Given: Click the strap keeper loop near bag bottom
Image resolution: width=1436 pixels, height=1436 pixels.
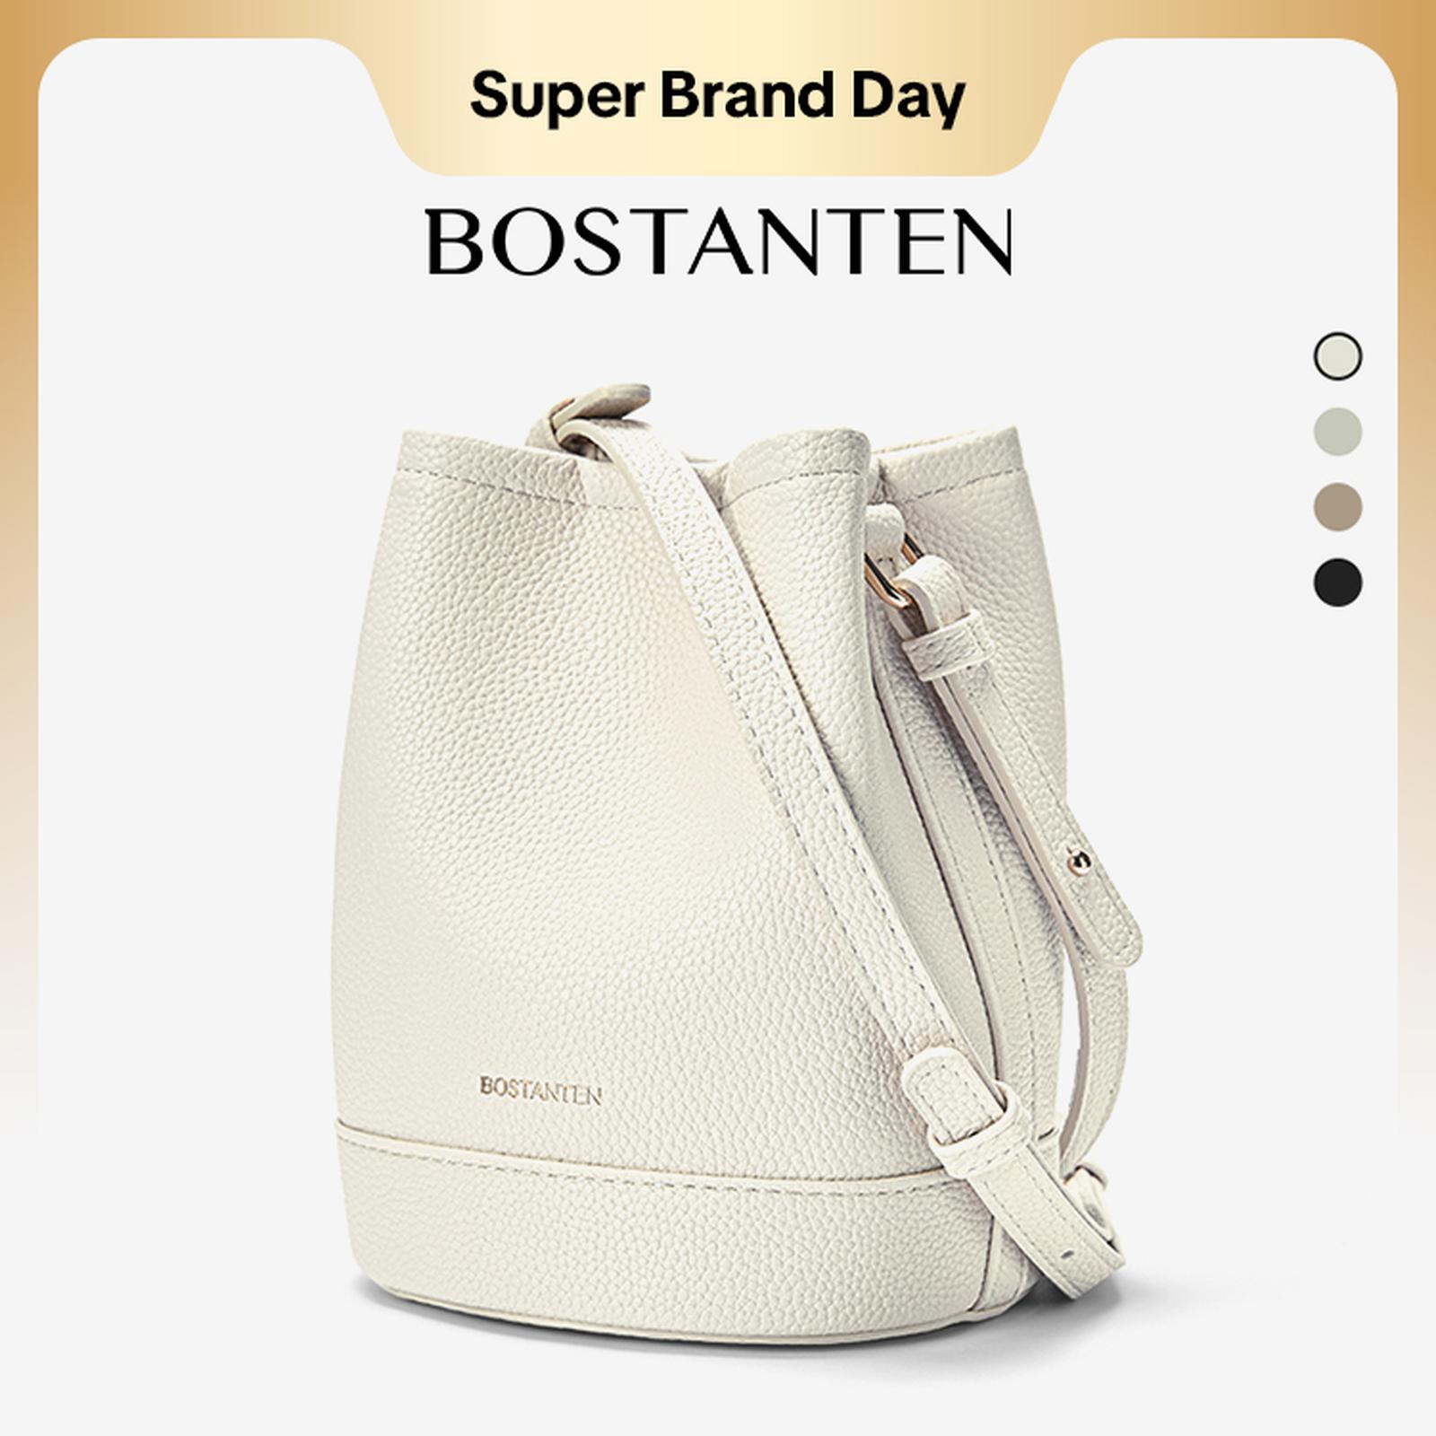Looking at the screenshot, I should point(968,1104).
